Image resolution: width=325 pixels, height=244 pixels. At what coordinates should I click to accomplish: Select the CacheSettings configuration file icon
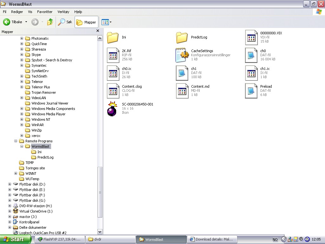182,55
